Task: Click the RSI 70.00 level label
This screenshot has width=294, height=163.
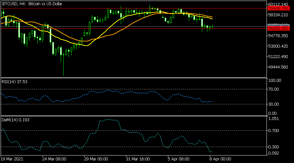Action: click(273, 89)
